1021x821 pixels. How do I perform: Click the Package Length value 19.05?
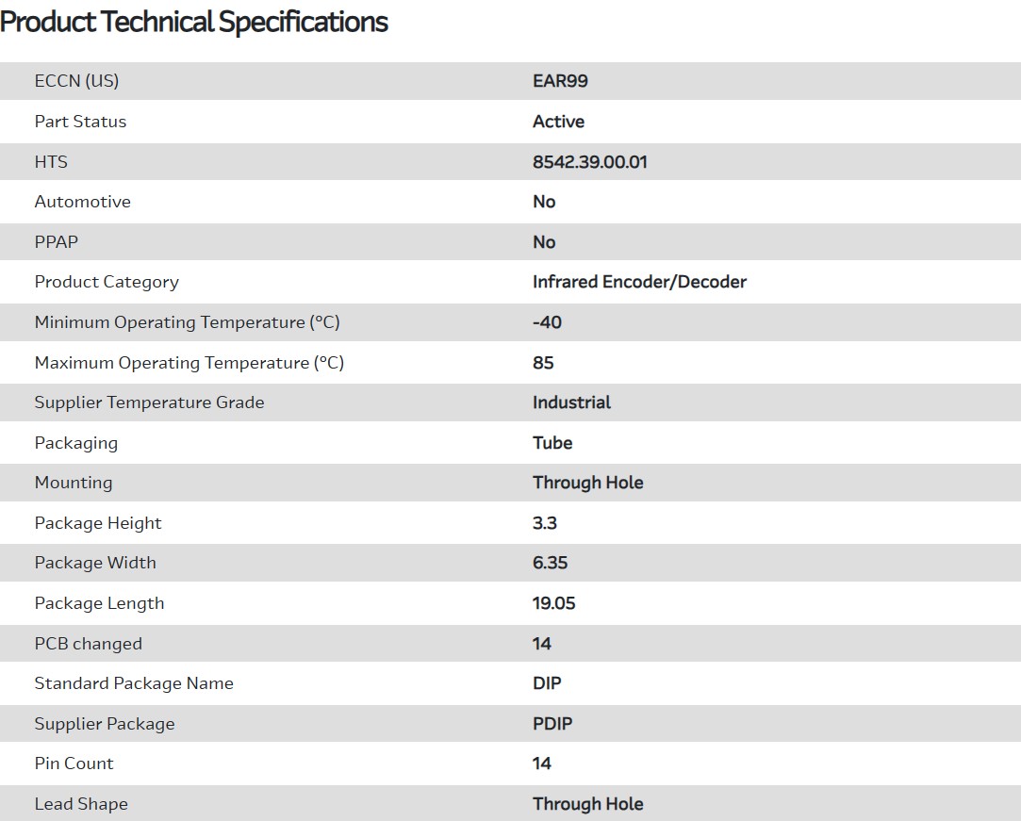click(x=553, y=603)
